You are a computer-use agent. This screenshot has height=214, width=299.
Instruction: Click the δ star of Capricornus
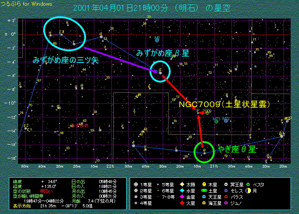pos(134,146)
